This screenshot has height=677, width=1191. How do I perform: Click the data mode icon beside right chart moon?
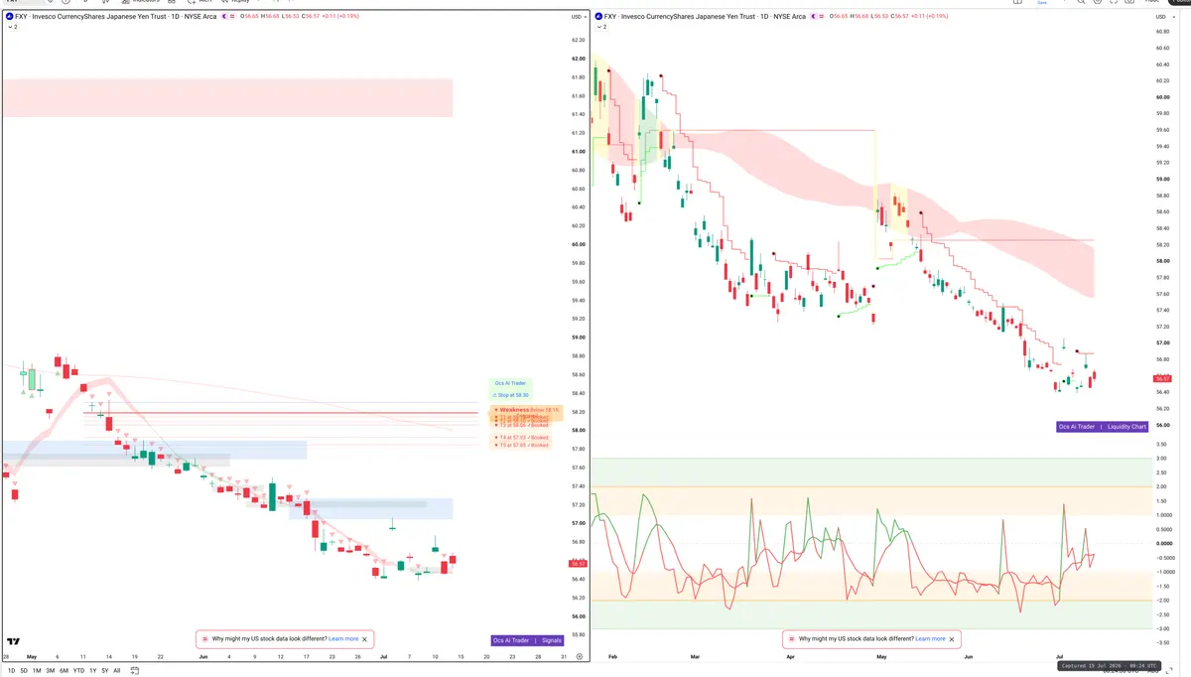(x=823, y=17)
